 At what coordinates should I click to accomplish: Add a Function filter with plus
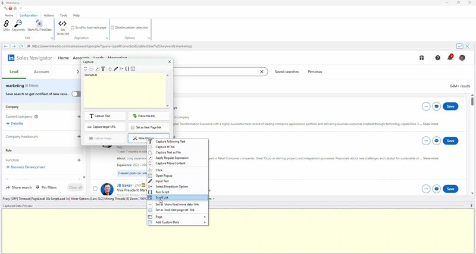tap(79, 160)
